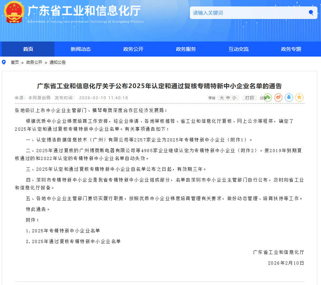Share the notice to Sina Weibo
Image resolution: width=321 pixels, height=285 pixels.
point(278,98)
